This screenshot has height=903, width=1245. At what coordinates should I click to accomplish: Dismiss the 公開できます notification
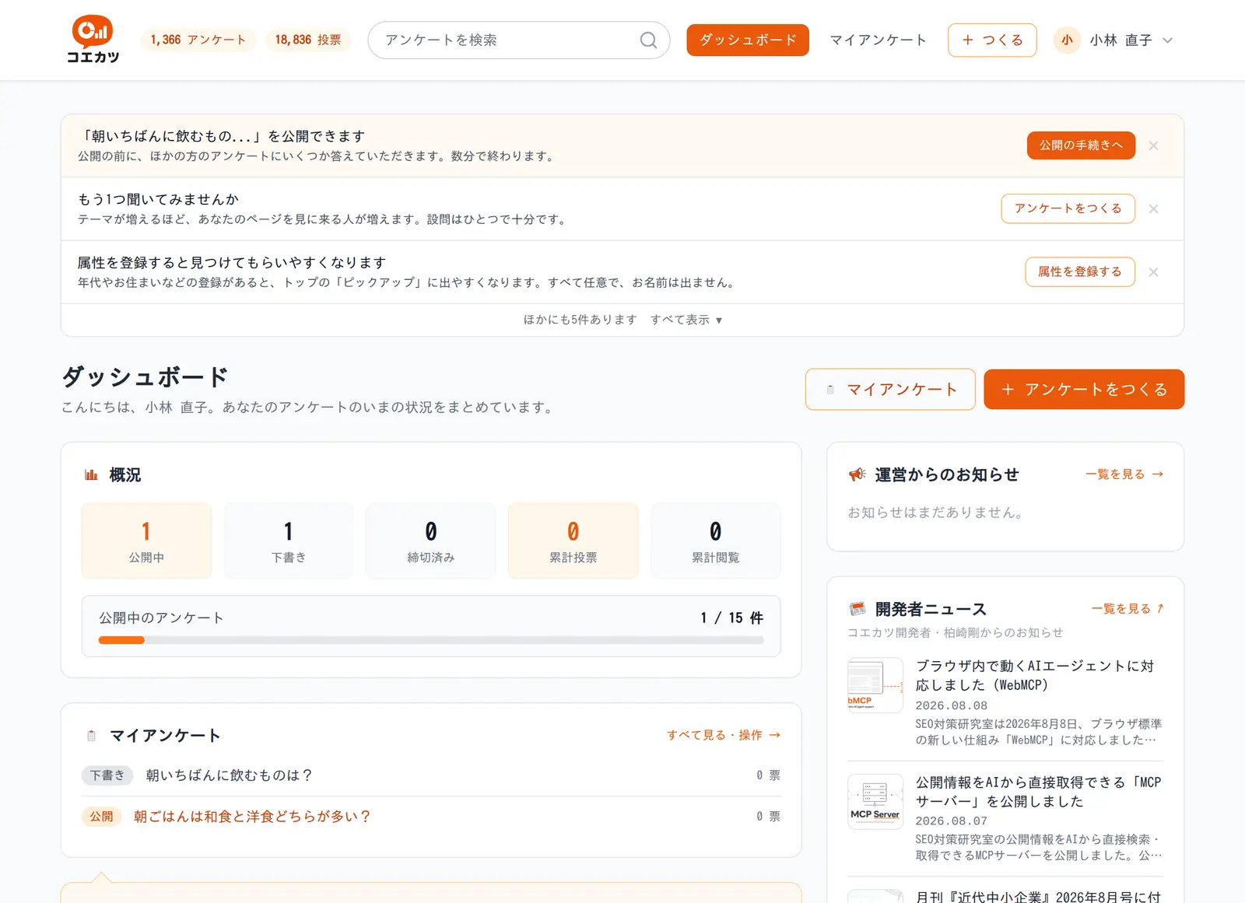(x=1154, y=145)
